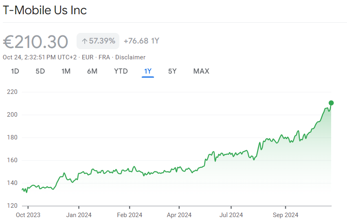The width and height of the screenshot is (347, 224).
Task: Select the 5D time range tab
Action: coord(40,71)
